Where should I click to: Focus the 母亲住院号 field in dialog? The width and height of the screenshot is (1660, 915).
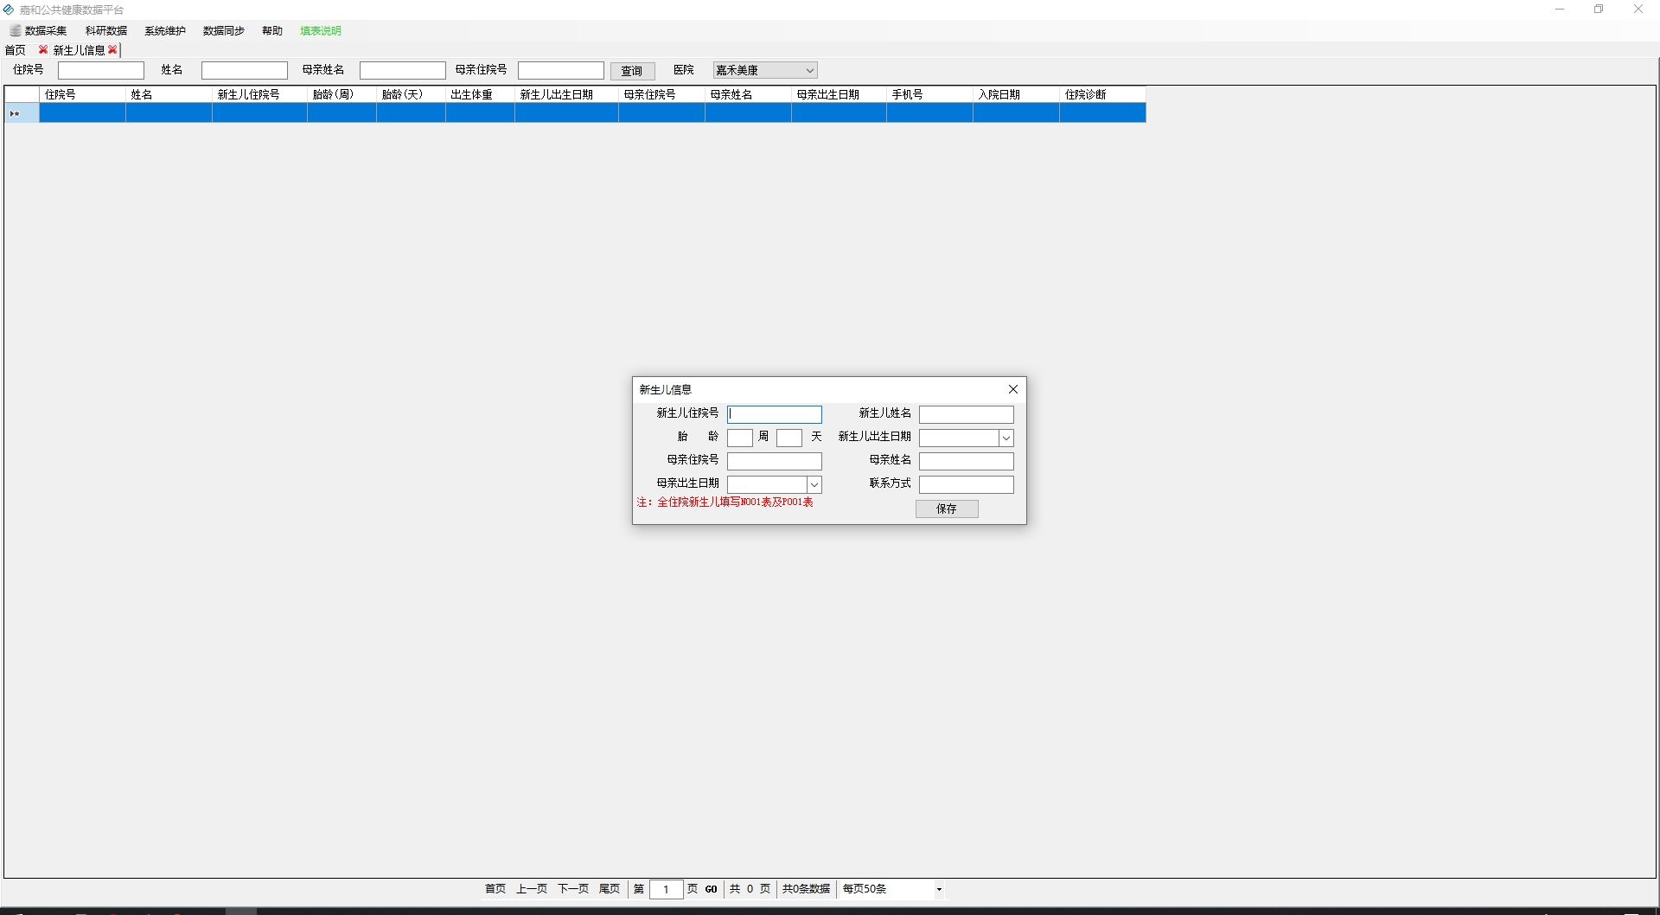(774, 461)
